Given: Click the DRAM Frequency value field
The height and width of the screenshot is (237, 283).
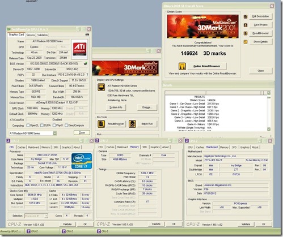Looking at the screenshot, I should click(x=147, y=173).
